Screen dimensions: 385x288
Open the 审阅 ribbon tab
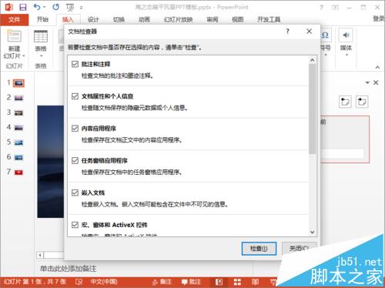pos(213,19)
